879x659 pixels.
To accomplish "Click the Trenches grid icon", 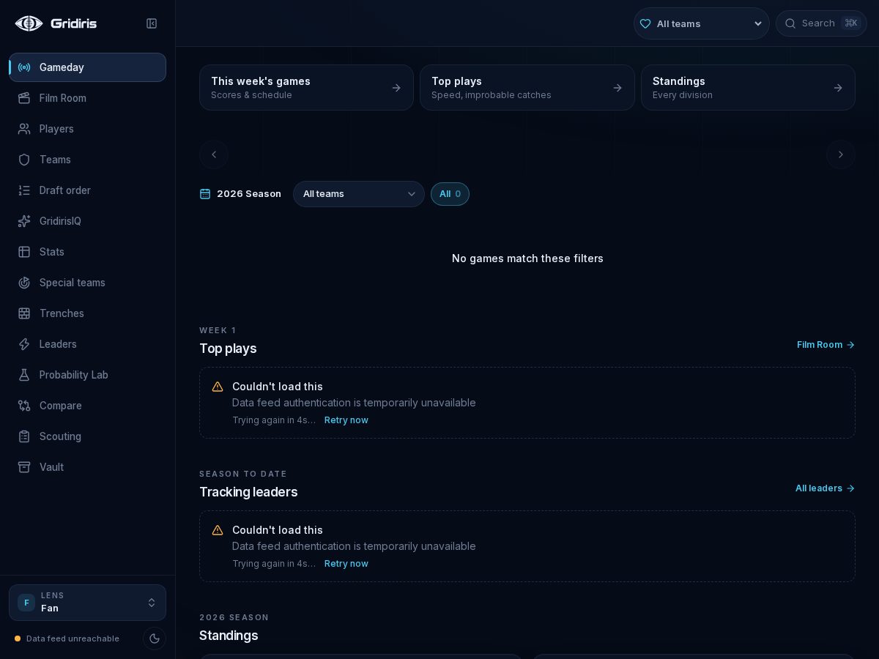I will pyautogui.click(x=24, y=313).
